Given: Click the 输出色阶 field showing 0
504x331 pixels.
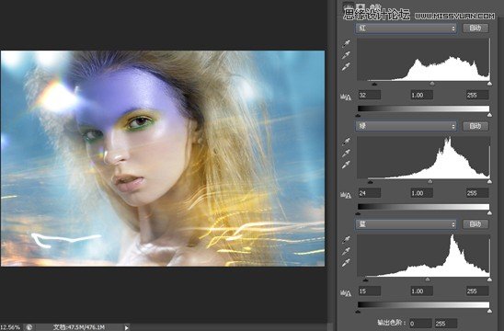Looking at the screenshot, I should pyautogui.click(x=420, y=324).
